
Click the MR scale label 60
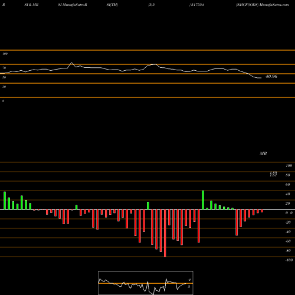pyautogui.click(x=288, y=185)
